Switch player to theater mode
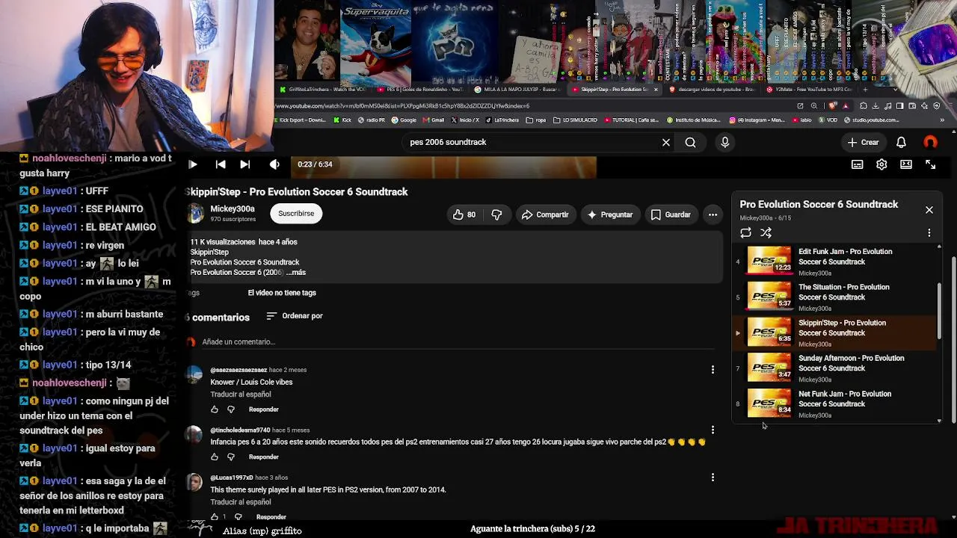 (x=906, y=164)
